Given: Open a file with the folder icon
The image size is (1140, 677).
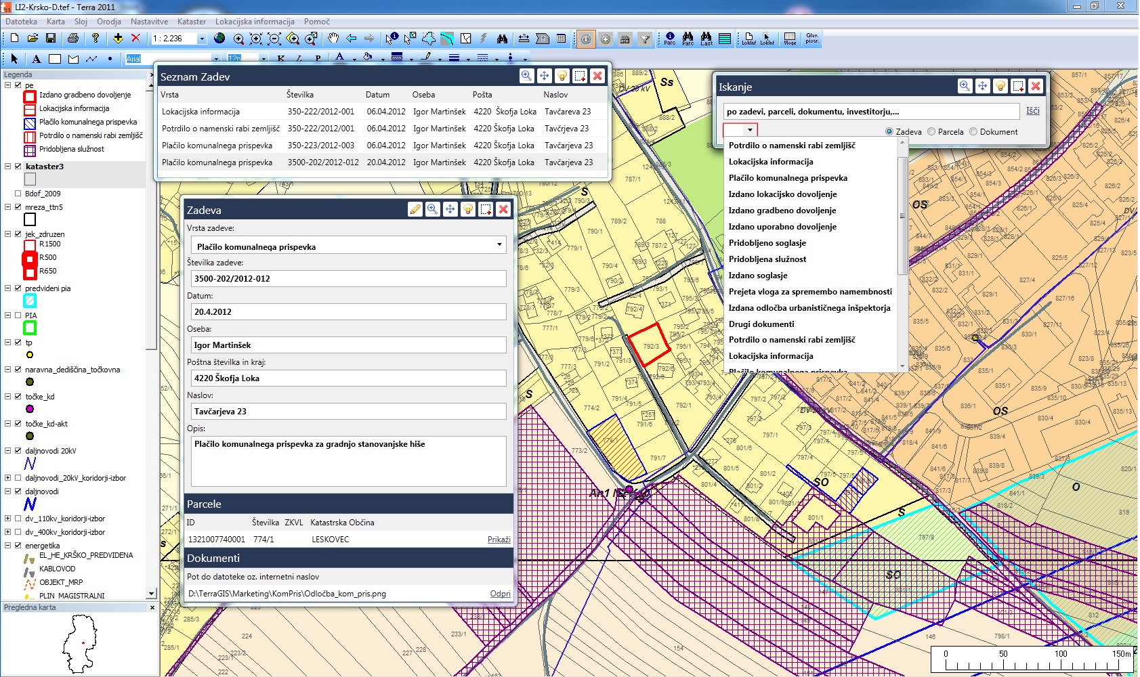Looking at the screenshot, I should 33,39.
